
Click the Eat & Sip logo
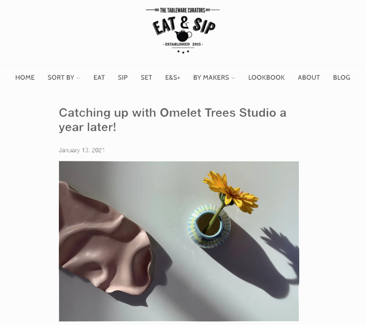pyautogui.click(x=183, y=30)
